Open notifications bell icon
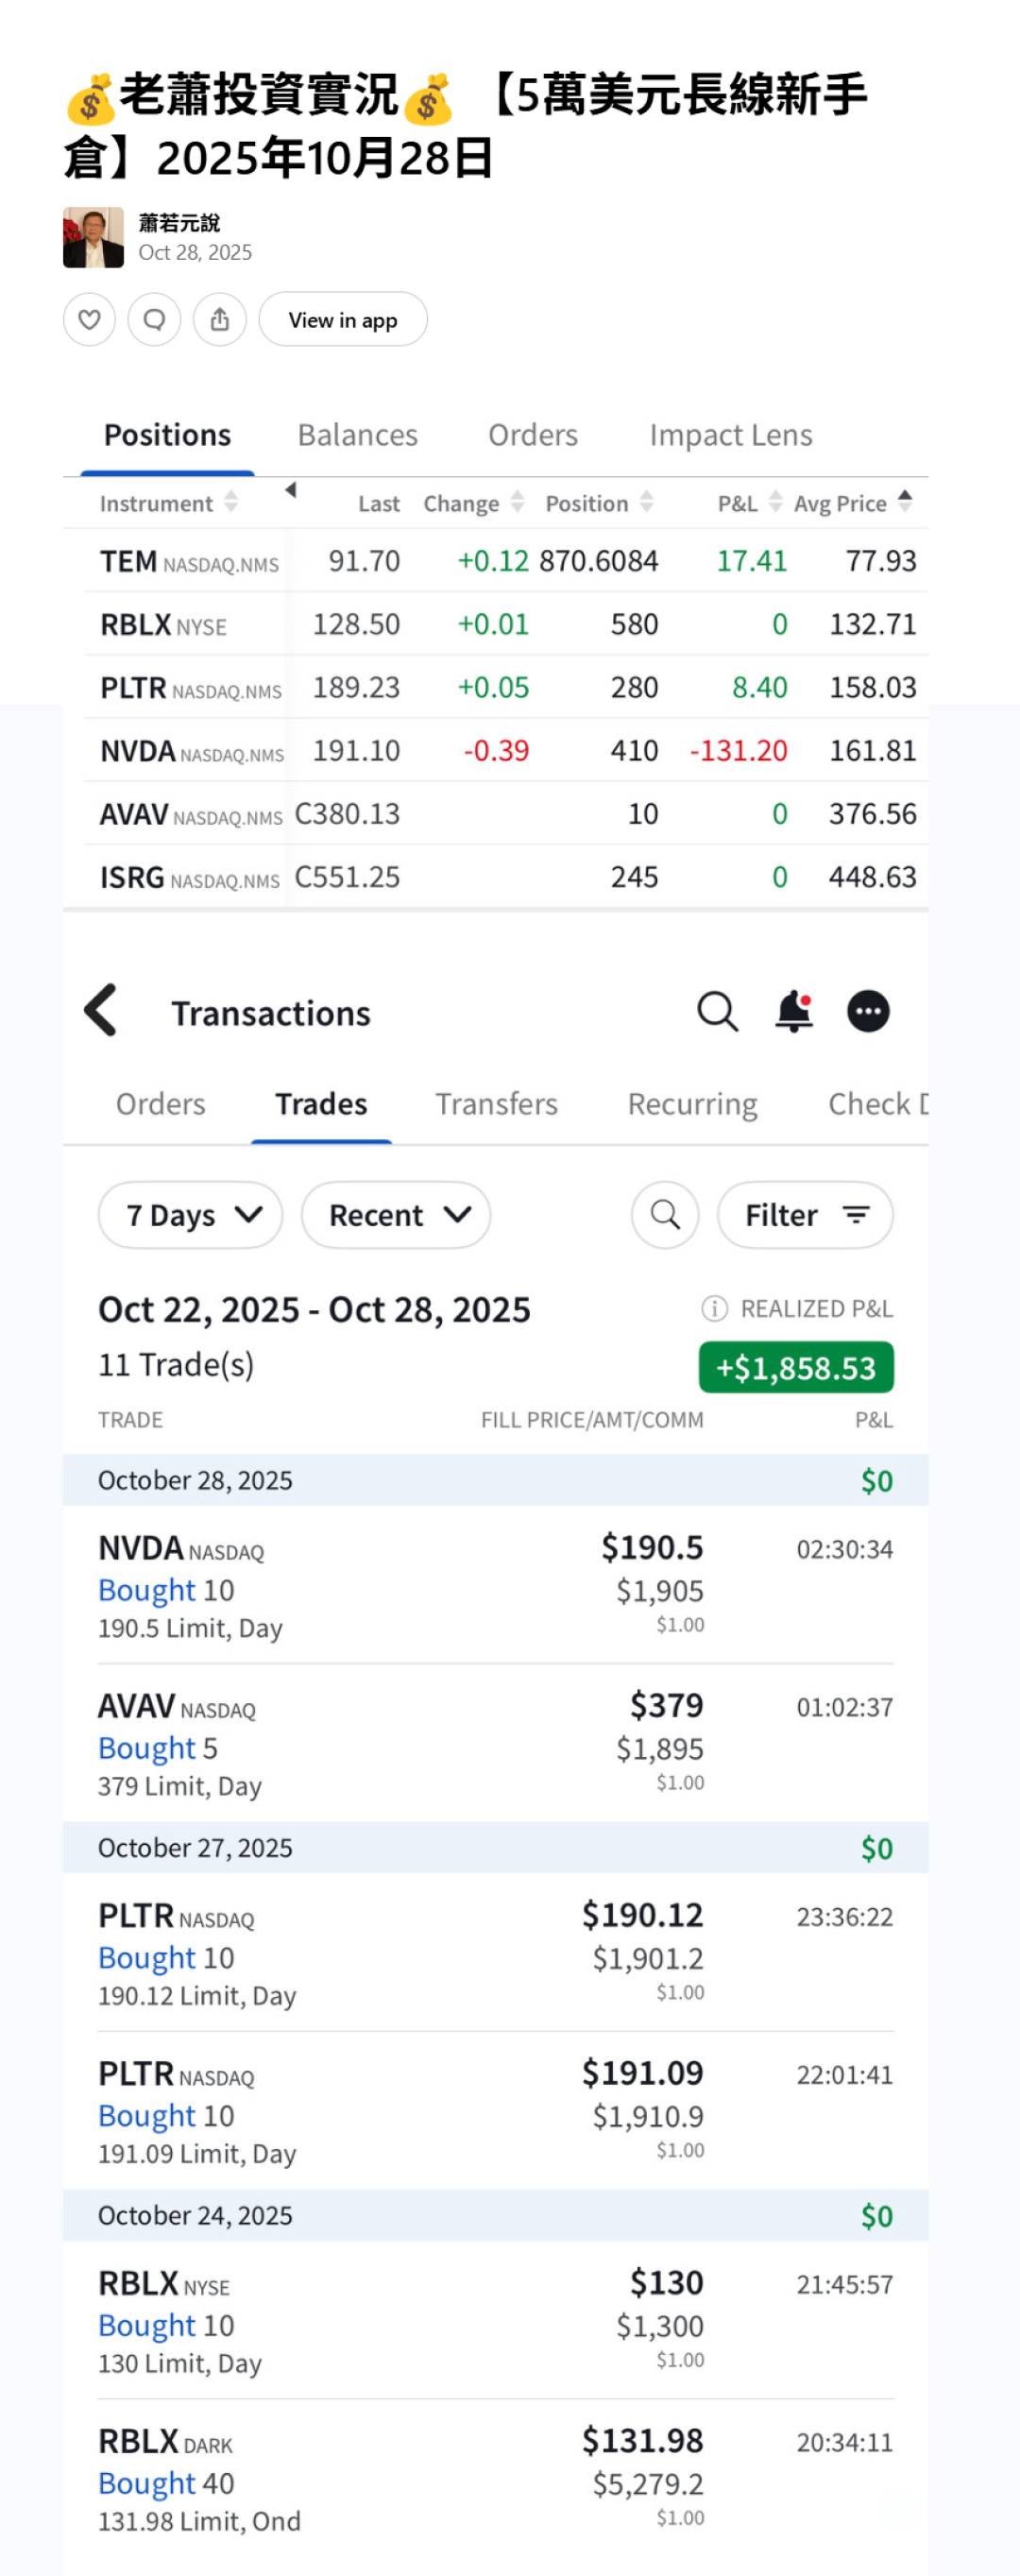The width and height of the screenshot is (1020, 2576). click(793, 1011)
